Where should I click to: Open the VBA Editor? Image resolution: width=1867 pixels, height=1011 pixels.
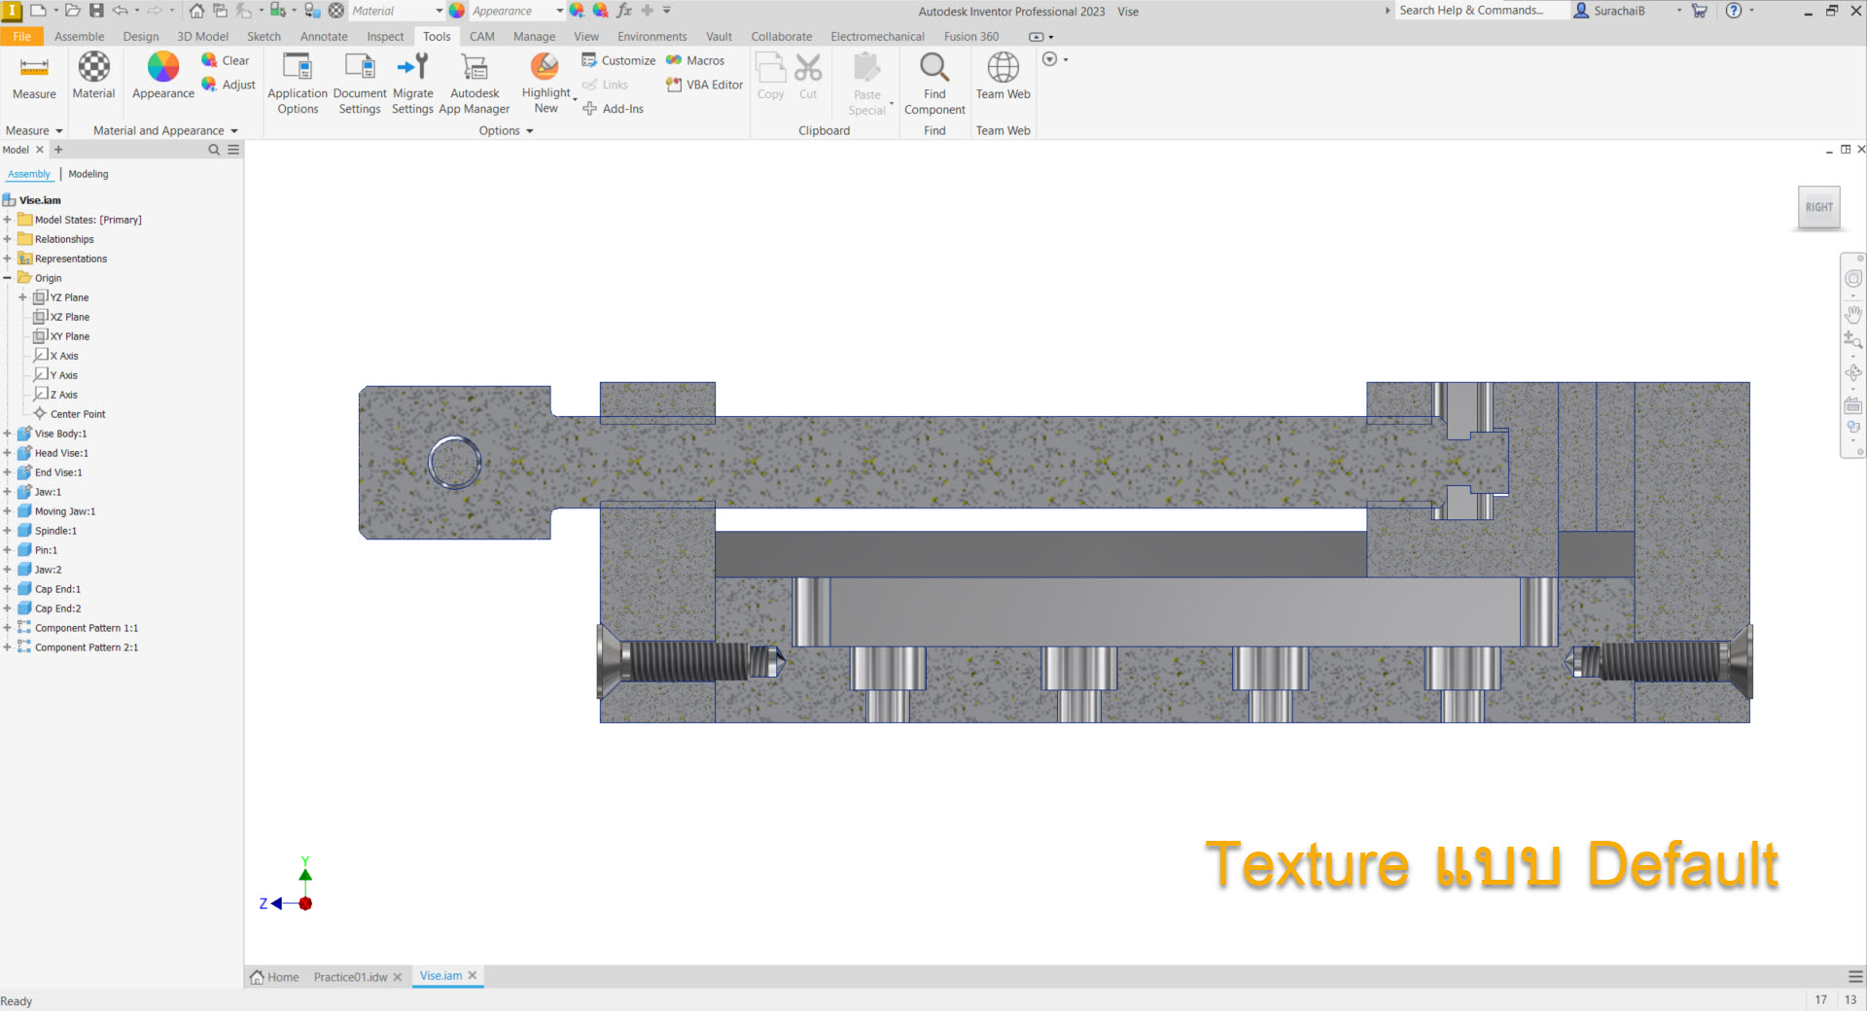[705, 85]
